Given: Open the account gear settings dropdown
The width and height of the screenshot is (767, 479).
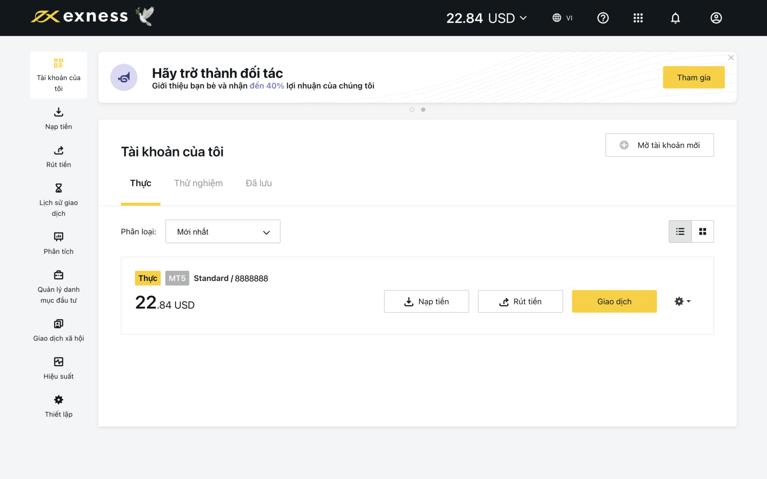Looking at the screenshot, I should pyautogui.click(x=683, y=301).
